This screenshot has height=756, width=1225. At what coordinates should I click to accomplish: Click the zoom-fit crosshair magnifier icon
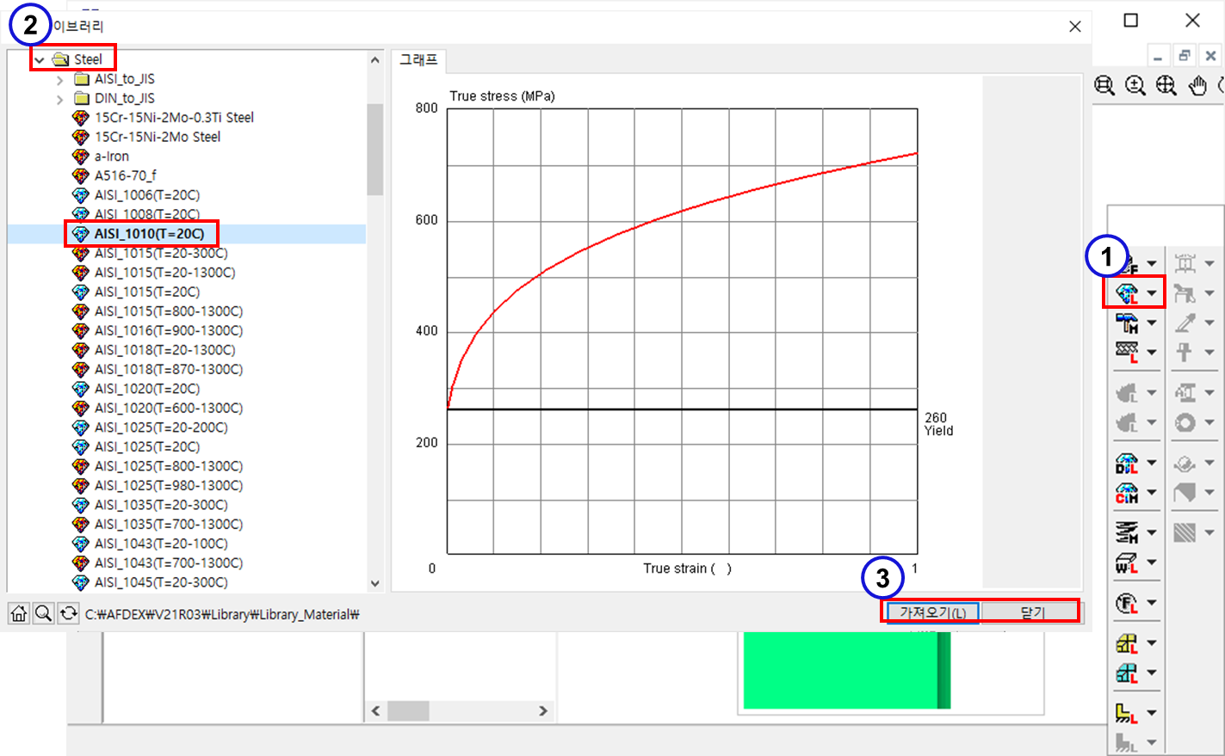coord(1166,85)
